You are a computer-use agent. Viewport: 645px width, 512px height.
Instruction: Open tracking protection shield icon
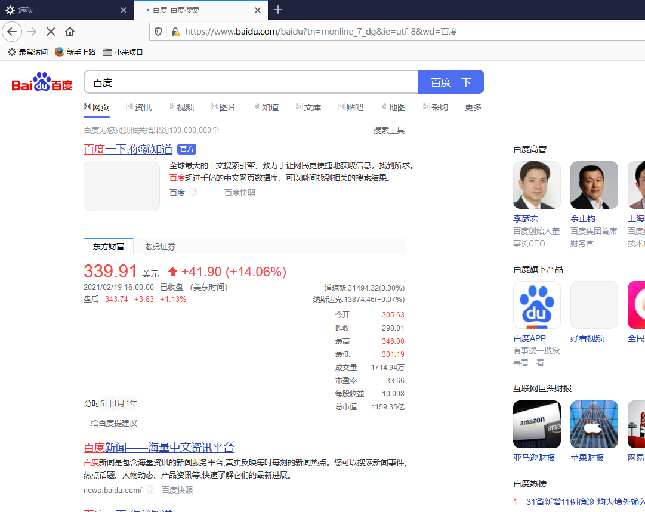tap(158, 32)
